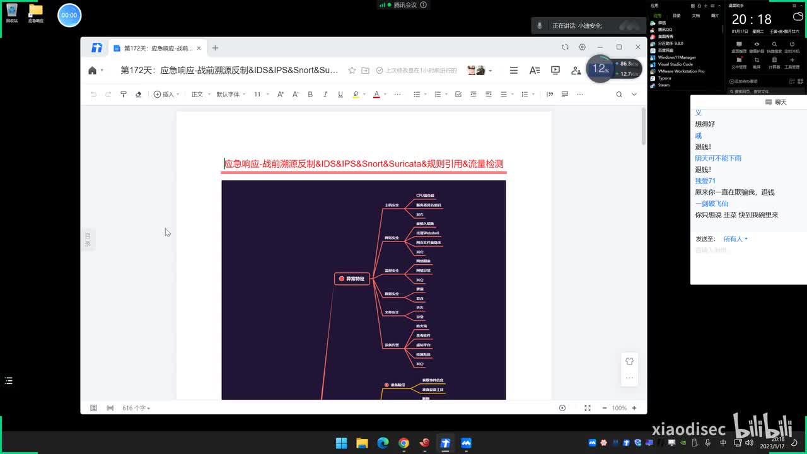This screenshot has width=807, height=454.
Task: Pick the font color
Action: pyautogui.click(x=376, y=95)
